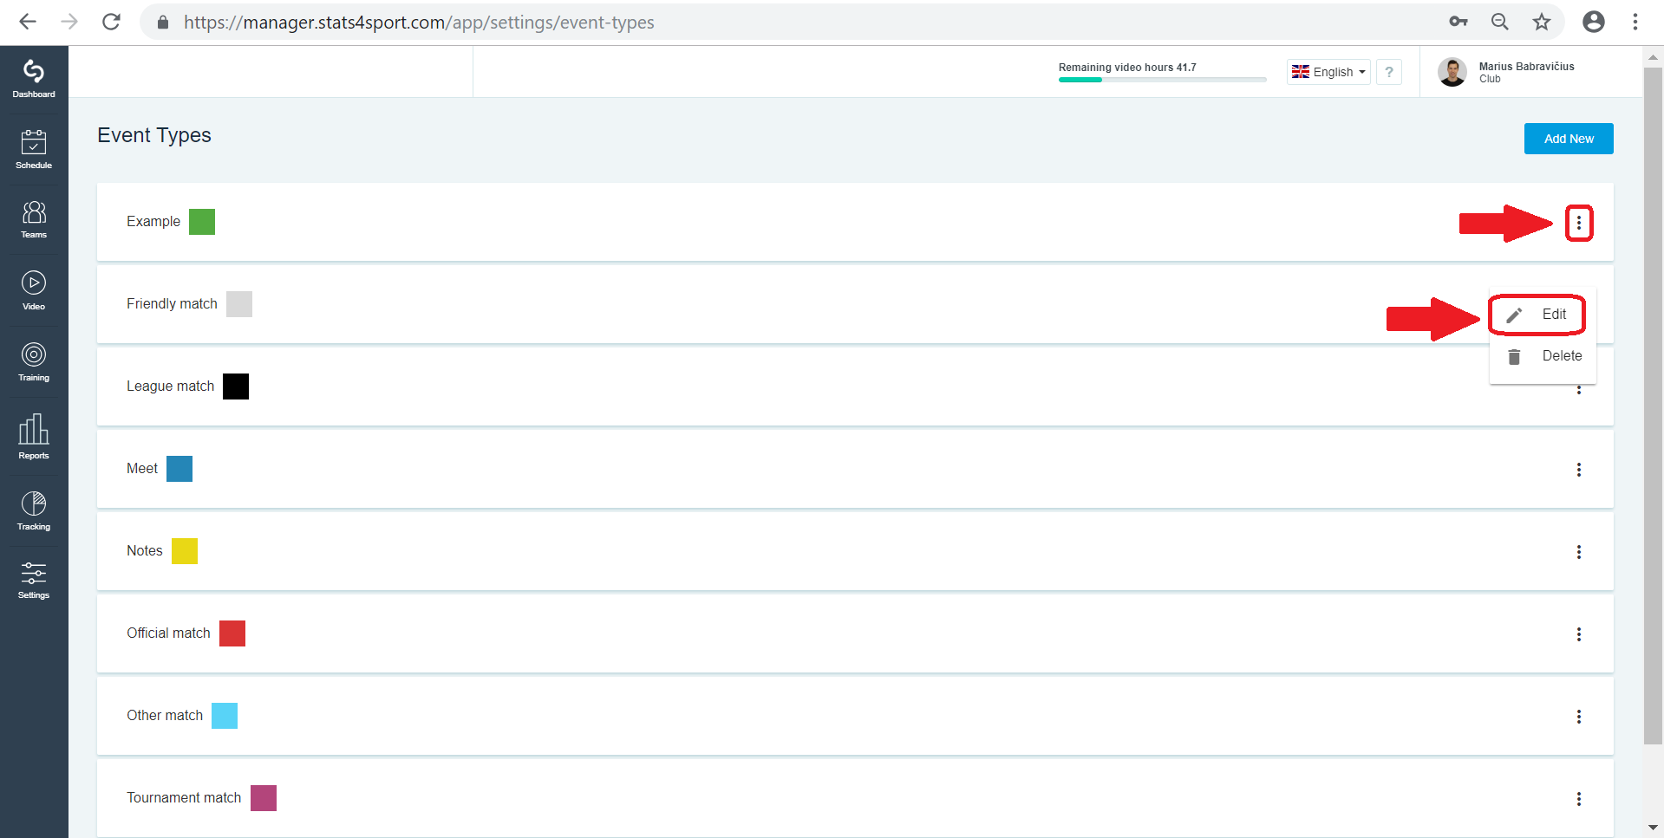Click the black League match color swatch
Image resolution: width=1664 pixels, height=838 pixels.
[x=236, y=387]
